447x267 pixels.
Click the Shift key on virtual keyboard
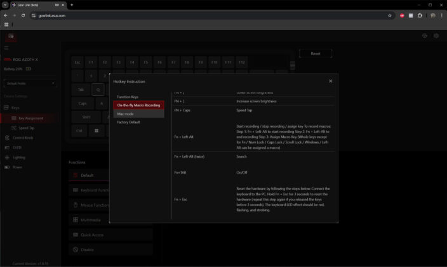[86, 117]
